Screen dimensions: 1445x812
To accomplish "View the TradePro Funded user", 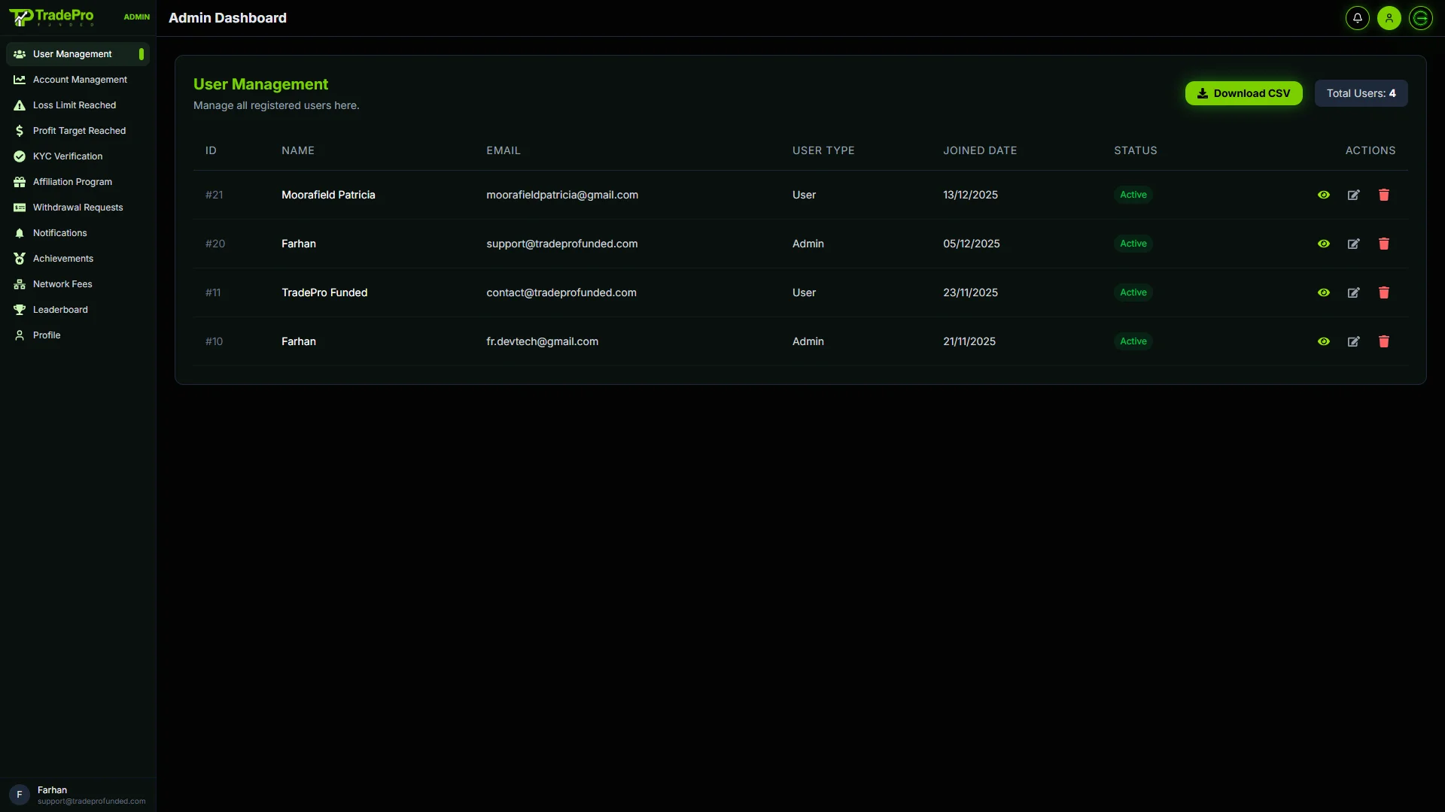I will (1324, 292).
